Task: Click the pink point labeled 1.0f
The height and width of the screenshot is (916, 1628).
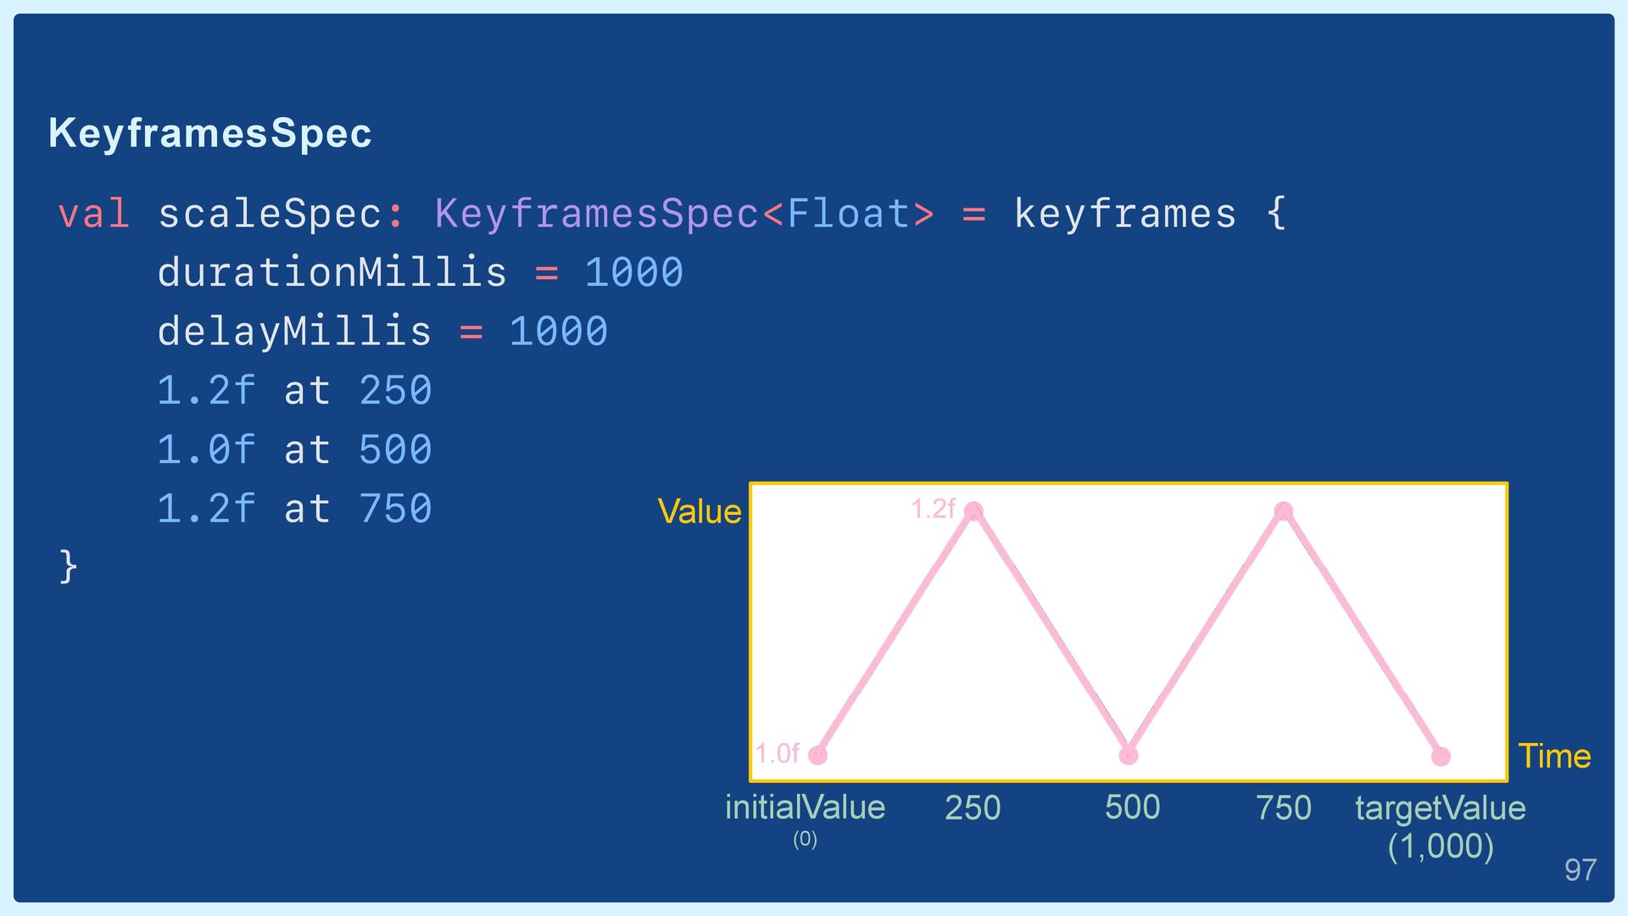Action: coord(817,755)
